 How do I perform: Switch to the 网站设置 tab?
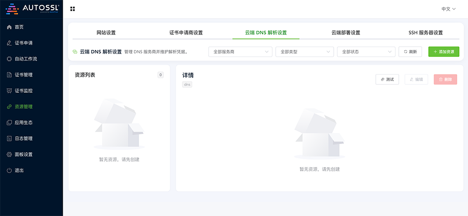coord(106,33)
